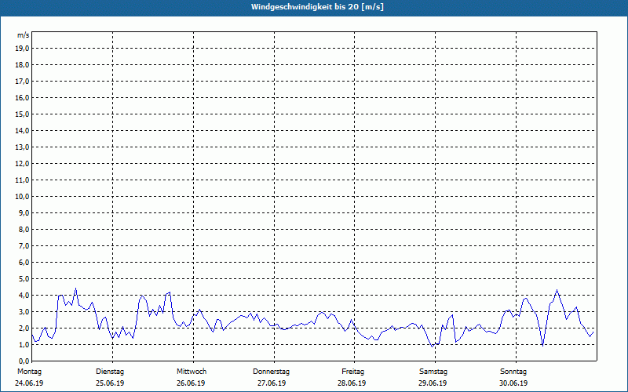Image resolution: width=628 pixels, height=392 pixels.
Task: Click the date 30.06.19
Action: coord(513,383)
